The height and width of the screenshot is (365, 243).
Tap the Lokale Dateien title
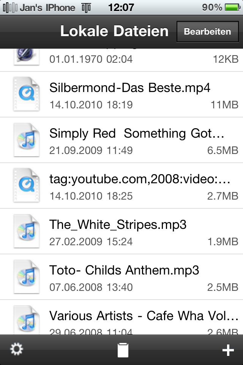[114, 31]
